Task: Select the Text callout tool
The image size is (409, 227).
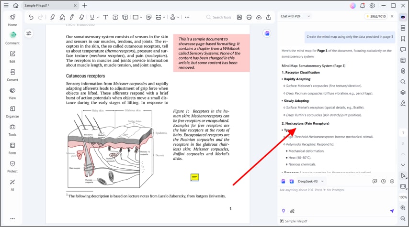Action: point(125,17)
